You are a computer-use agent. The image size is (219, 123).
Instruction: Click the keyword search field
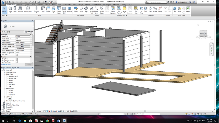click(x=157, y=2)
